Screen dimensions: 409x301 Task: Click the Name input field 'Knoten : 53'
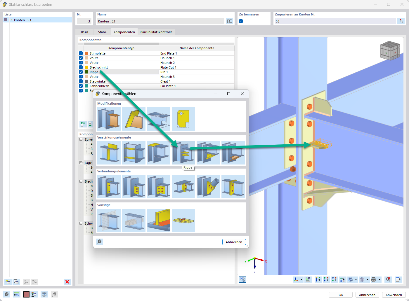tap(161, 21)
